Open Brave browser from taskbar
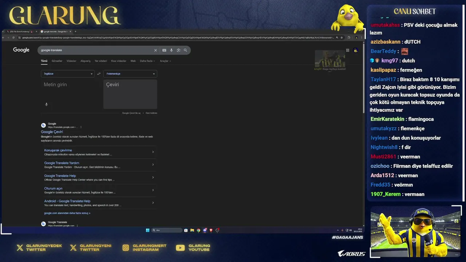The height and width of the screenshot is (262, 466). 211,230
